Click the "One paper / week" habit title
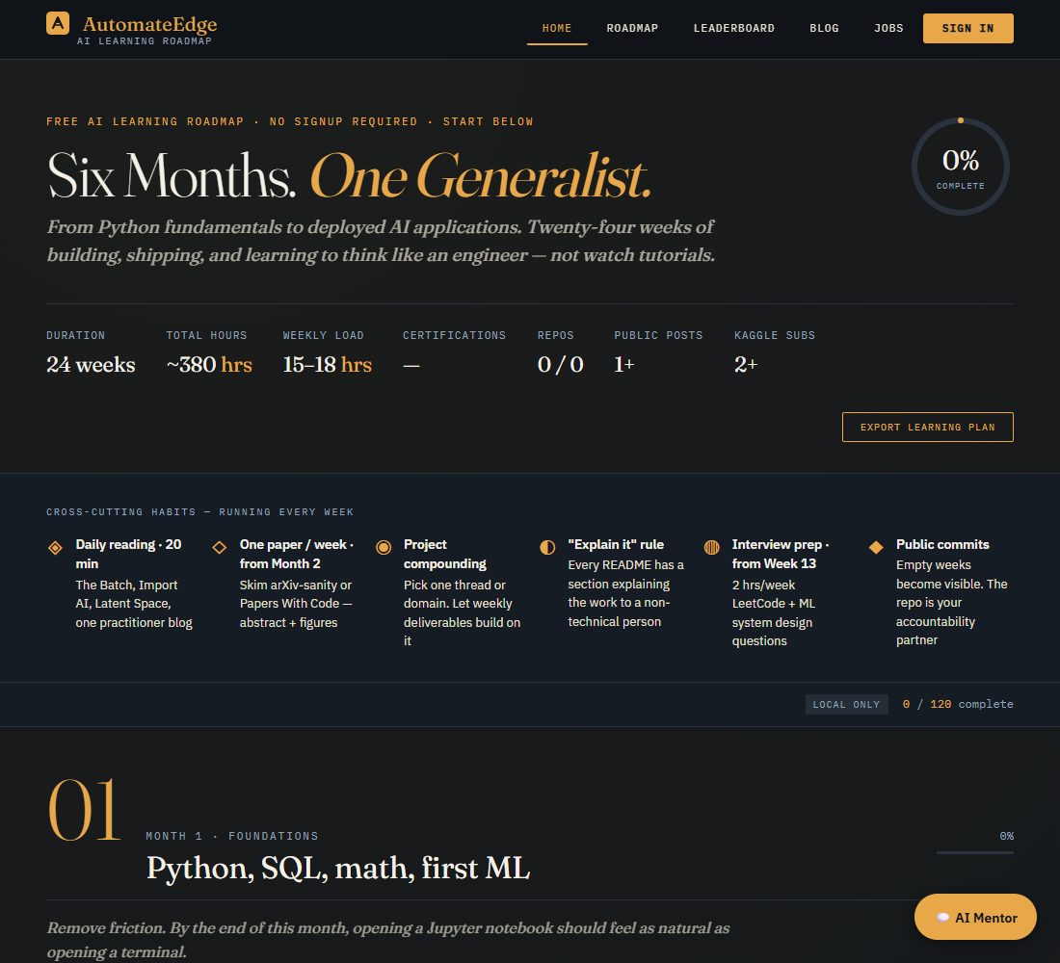The width and height of the screenshot is (1060, 963). click(296, 554)
